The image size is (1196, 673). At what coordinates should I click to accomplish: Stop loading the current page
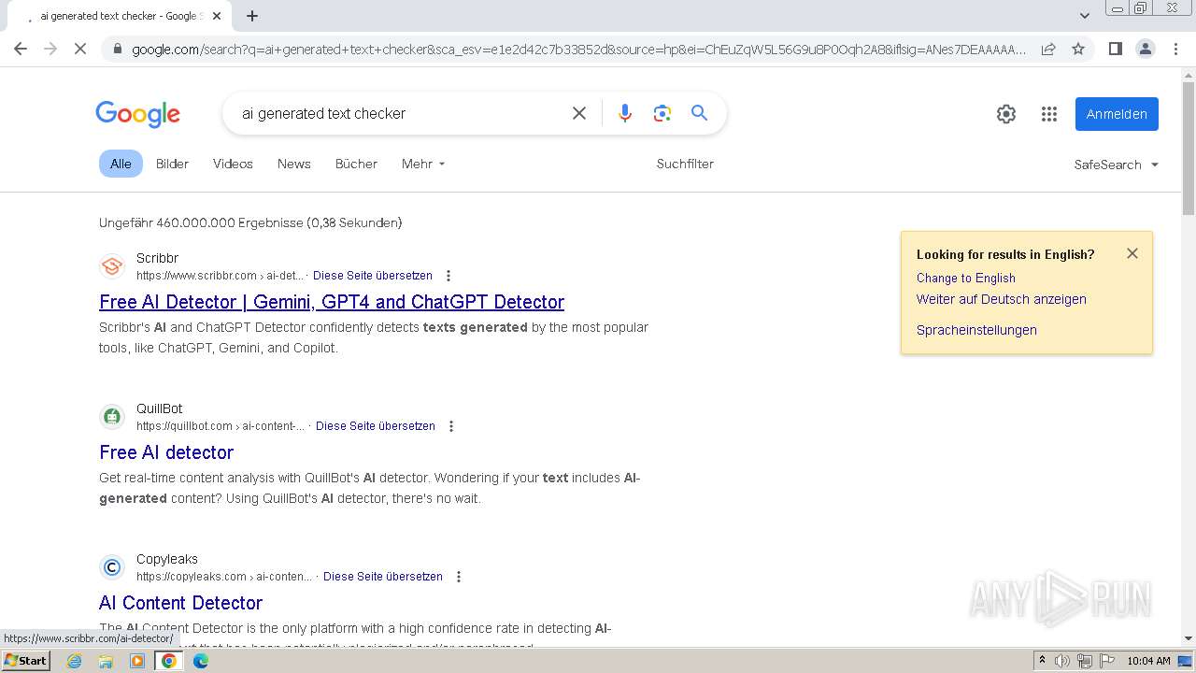tap(80, 49)
